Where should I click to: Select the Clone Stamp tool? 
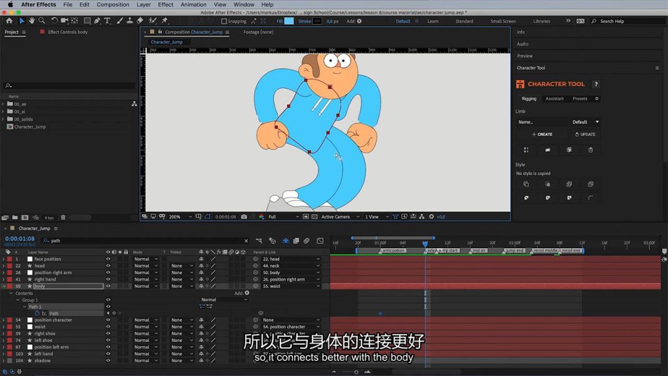(x=130, y=20)
